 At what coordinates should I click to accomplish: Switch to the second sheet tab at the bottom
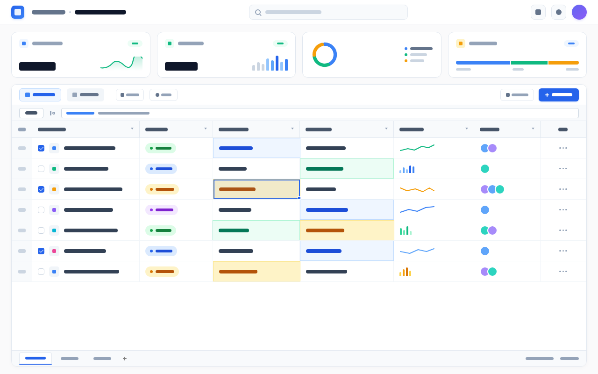point(70,359)
